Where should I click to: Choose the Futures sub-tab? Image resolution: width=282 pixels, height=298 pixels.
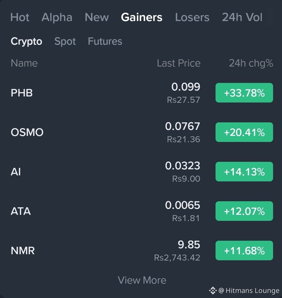pos(105,41)
